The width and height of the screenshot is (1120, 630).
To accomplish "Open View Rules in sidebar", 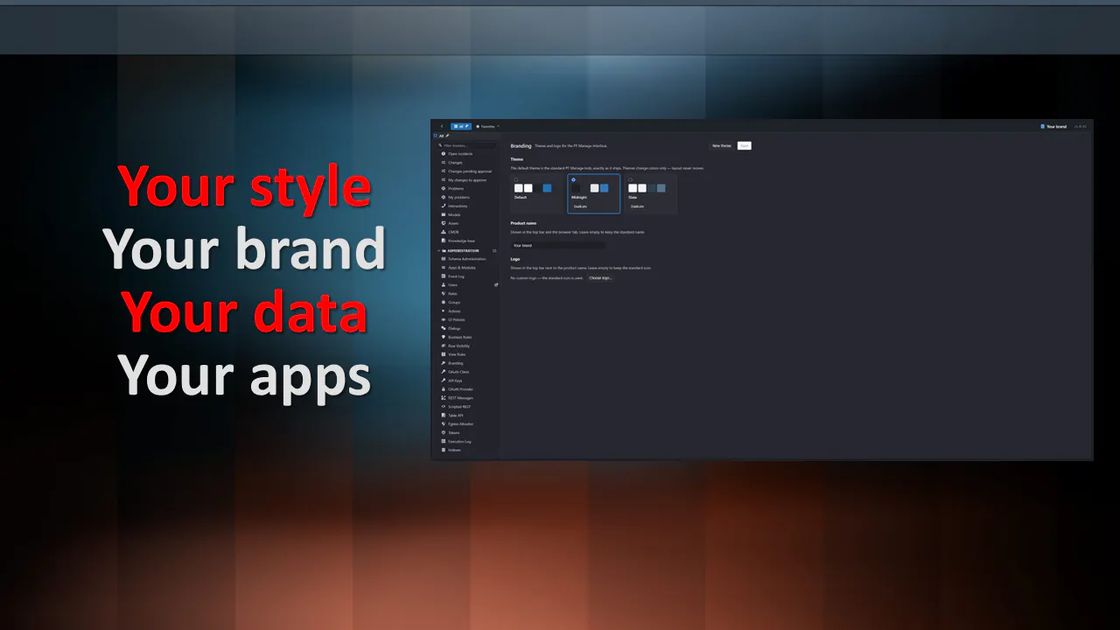I will [x=457, y=354].
